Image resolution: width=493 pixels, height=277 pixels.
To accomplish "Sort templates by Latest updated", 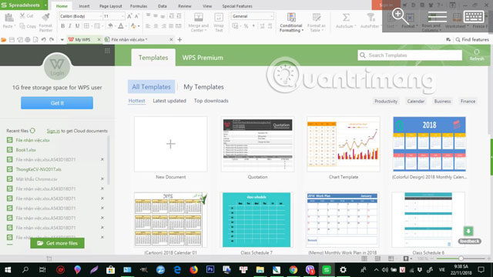I will [169, 101].
